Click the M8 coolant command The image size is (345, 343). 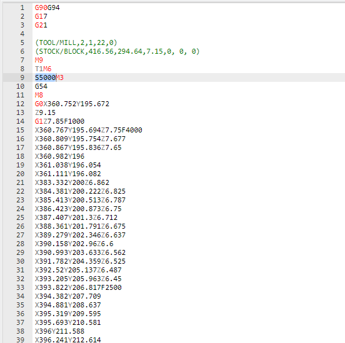[x=39, y=95]
